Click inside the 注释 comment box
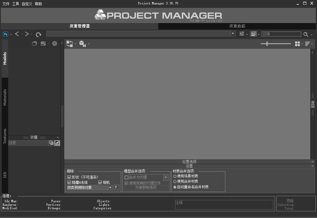This screenshot has width=317, height=218. point(224,205)
